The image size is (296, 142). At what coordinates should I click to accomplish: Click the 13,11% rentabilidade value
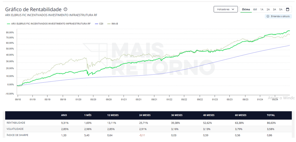click(x=112, y=123)
